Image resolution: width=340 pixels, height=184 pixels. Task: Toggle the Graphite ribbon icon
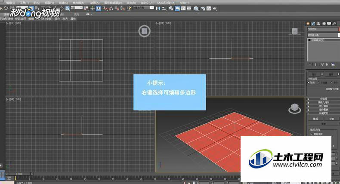177,9
